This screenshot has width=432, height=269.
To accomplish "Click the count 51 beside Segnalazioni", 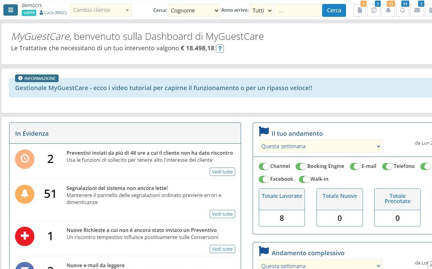I will click(x=50, y=194).
